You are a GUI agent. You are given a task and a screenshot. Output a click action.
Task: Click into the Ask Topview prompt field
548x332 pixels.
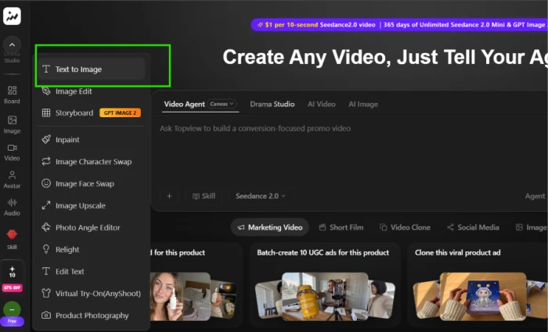(x=349, y=150)
